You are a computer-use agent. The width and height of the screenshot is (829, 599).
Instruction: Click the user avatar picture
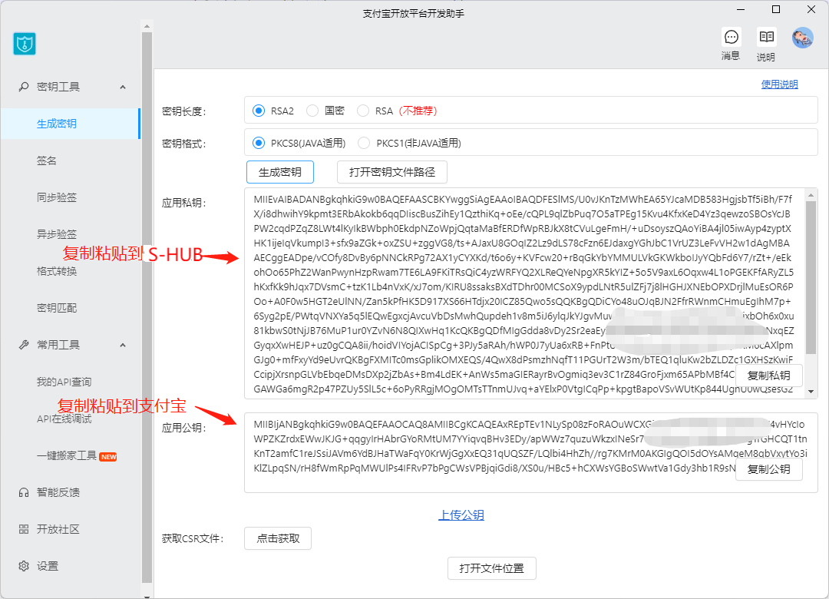click(x=802, y=38)
